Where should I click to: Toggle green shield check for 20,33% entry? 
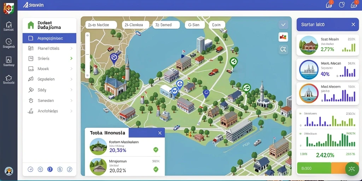pos(156,150)
